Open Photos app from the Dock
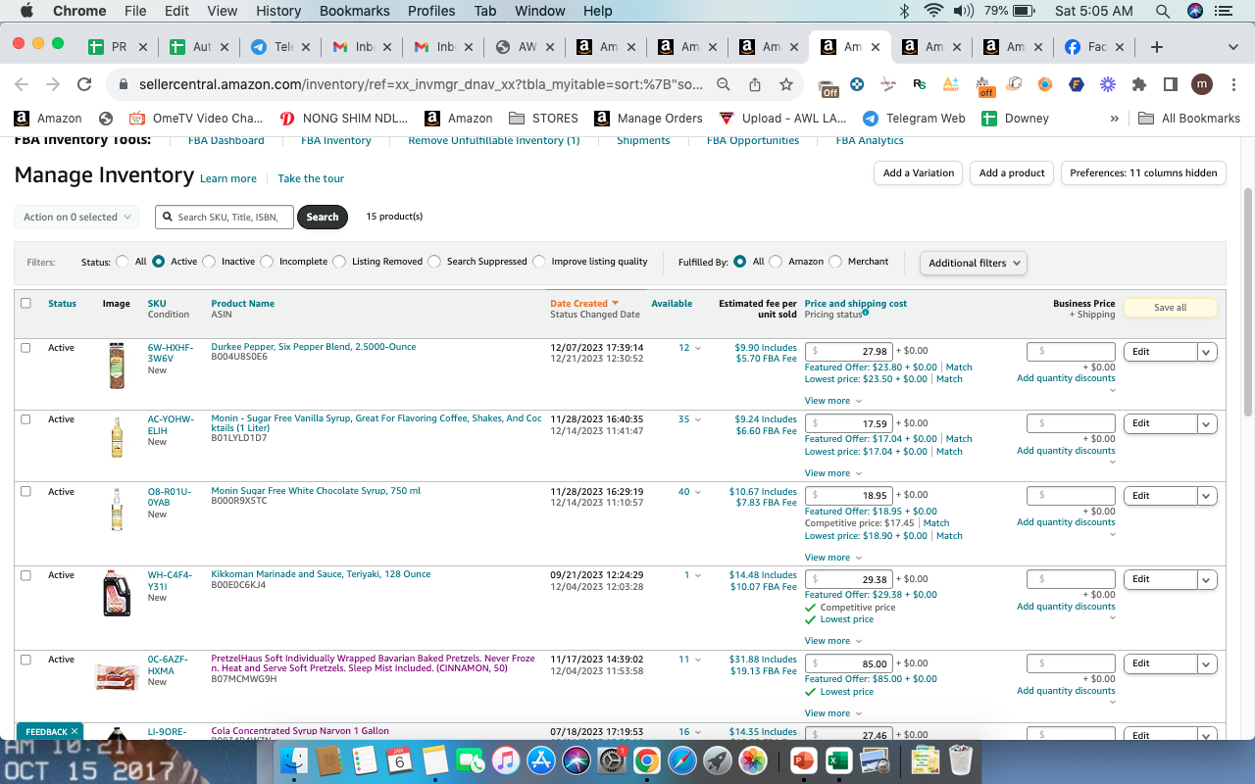The width and height of the screenshot is (1255, 784). coord(753,759)
